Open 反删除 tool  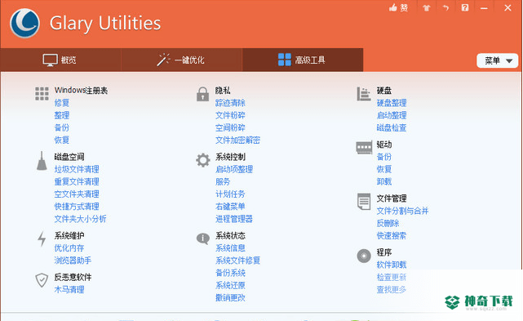point(388,223)
